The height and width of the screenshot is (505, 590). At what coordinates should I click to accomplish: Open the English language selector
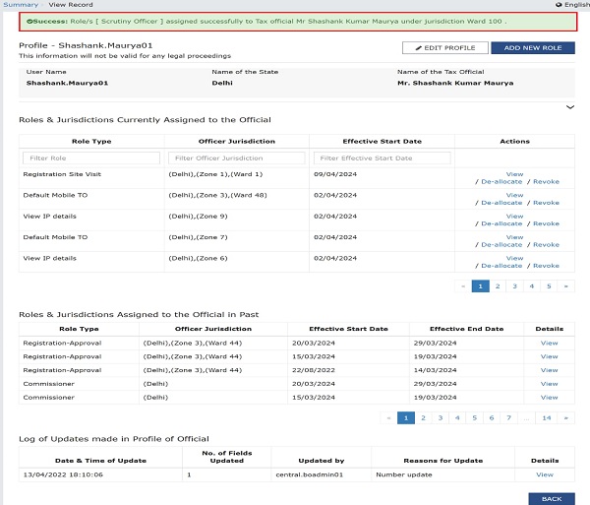click(x=572, y=5)
